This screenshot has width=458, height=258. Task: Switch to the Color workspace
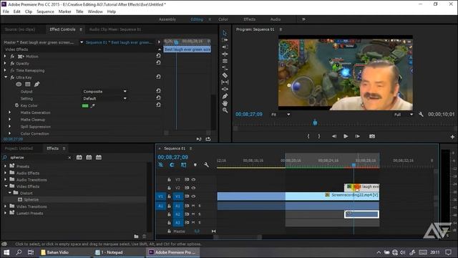223,19
